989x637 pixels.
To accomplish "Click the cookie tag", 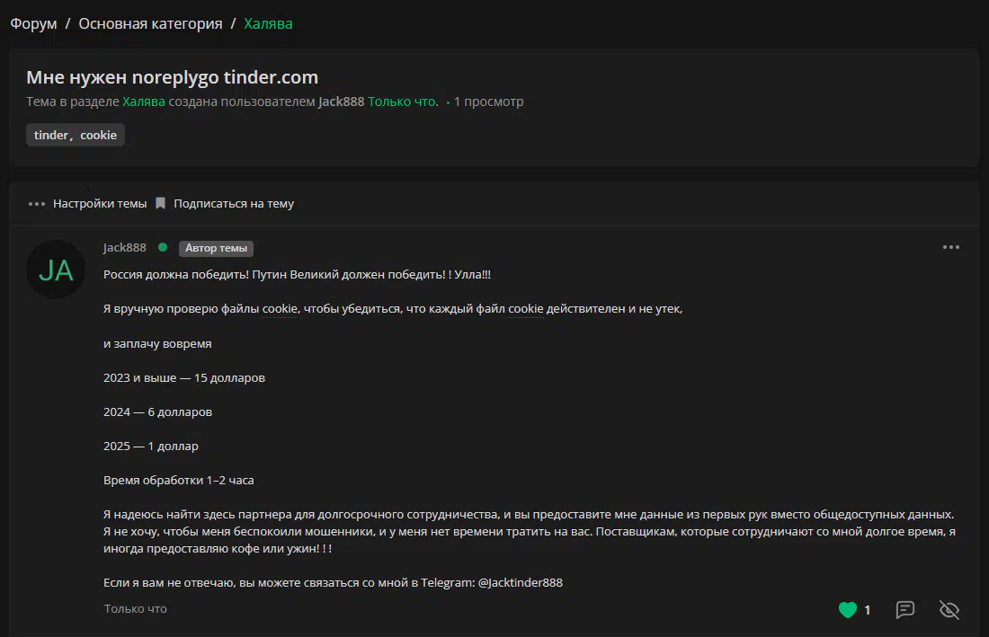I will 98,135.
